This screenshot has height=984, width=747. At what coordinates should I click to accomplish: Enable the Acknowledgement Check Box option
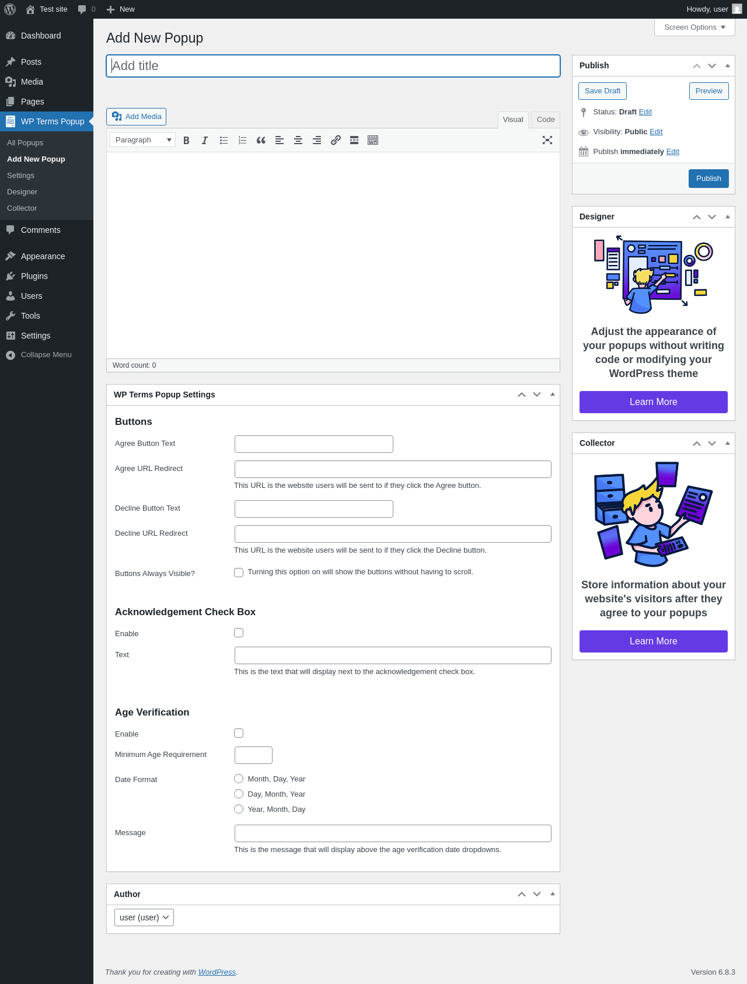pyautogui.click(x=239, y=633)
